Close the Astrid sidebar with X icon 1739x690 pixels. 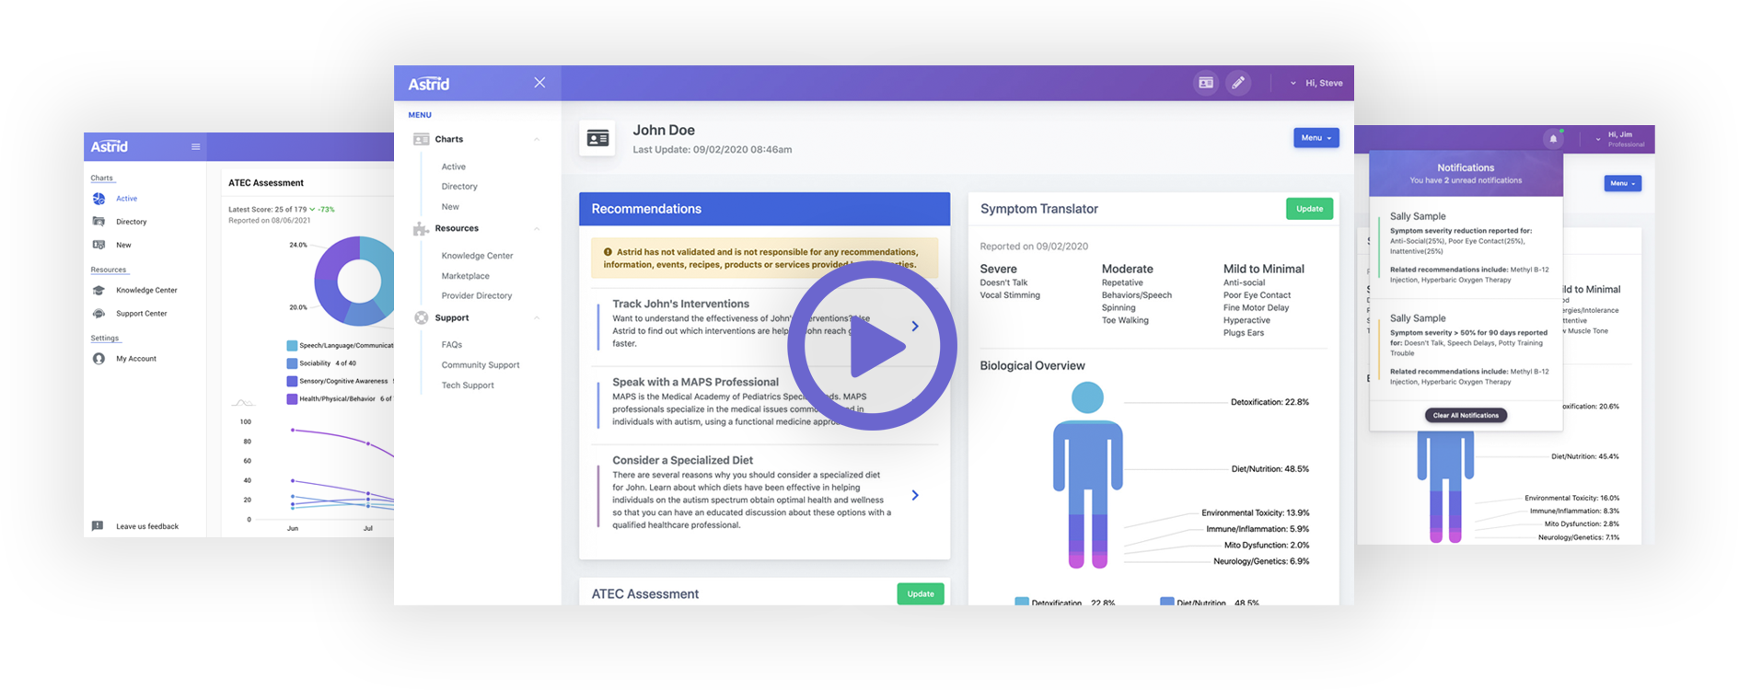pyautogui.click(x=539, y=83)
